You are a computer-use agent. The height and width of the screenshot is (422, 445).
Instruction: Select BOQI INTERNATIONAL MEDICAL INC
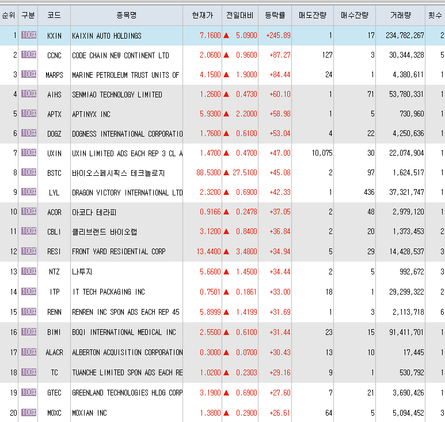pos(124,332)
